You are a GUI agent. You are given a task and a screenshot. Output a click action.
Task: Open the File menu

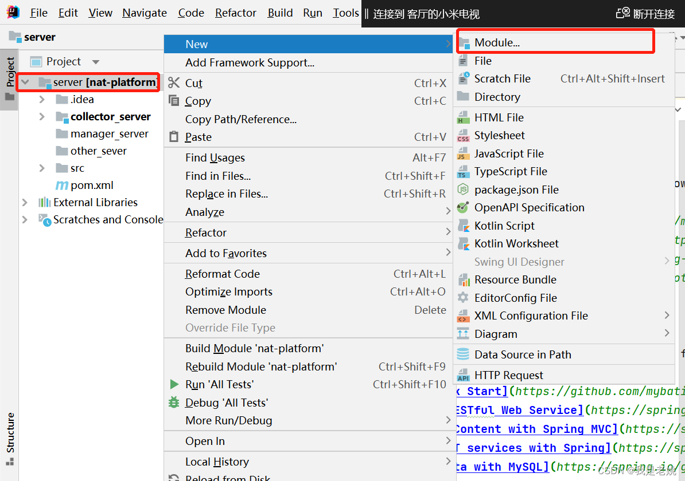pos(38,13)
